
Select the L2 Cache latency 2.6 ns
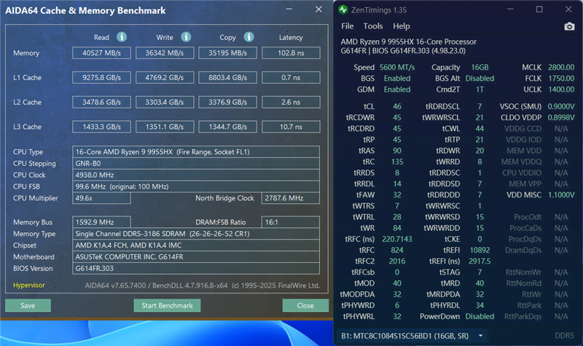tap(291, 102)
